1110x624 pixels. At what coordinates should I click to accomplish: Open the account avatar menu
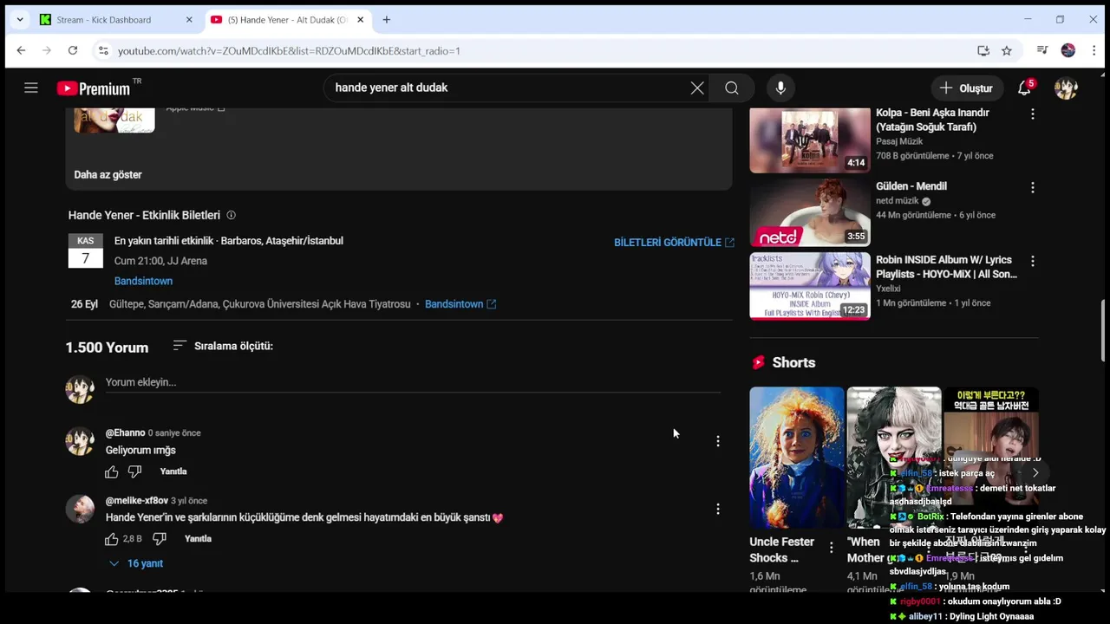tap(1066, 88)
